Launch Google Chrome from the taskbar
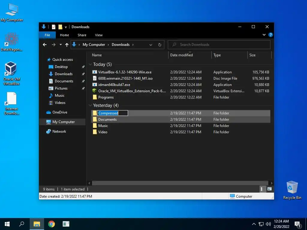This screenshot has width=307, height=230. click(x=52, y=224)
